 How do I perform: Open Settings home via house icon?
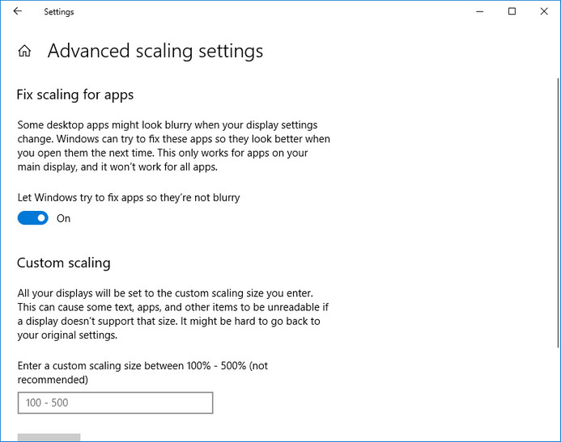pyautogui.click(x=24, y=51)
